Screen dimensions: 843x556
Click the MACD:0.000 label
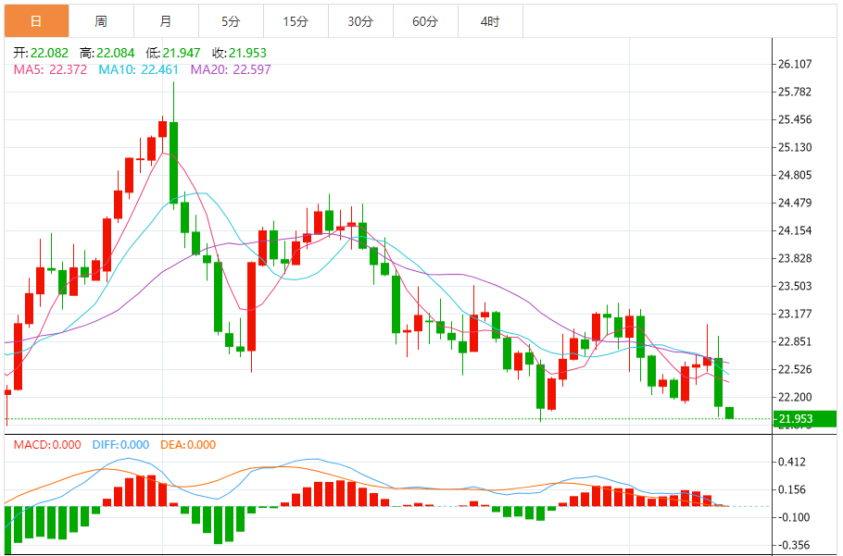tap(47, 445)
